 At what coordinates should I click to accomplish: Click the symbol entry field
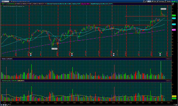tap(5, 1)
